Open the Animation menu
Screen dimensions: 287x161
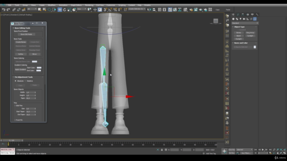coord(63,5)
